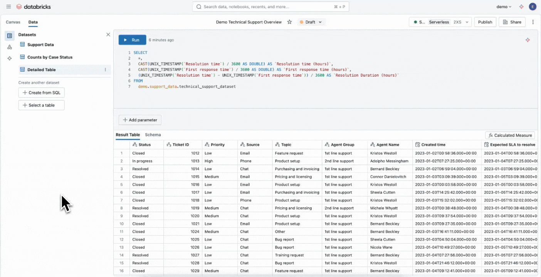Click the Priority column header
541x277 pixels.
coord(218,145)
